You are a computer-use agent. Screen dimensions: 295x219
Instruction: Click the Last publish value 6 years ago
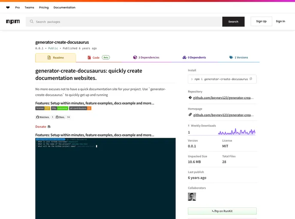(197, 178)
